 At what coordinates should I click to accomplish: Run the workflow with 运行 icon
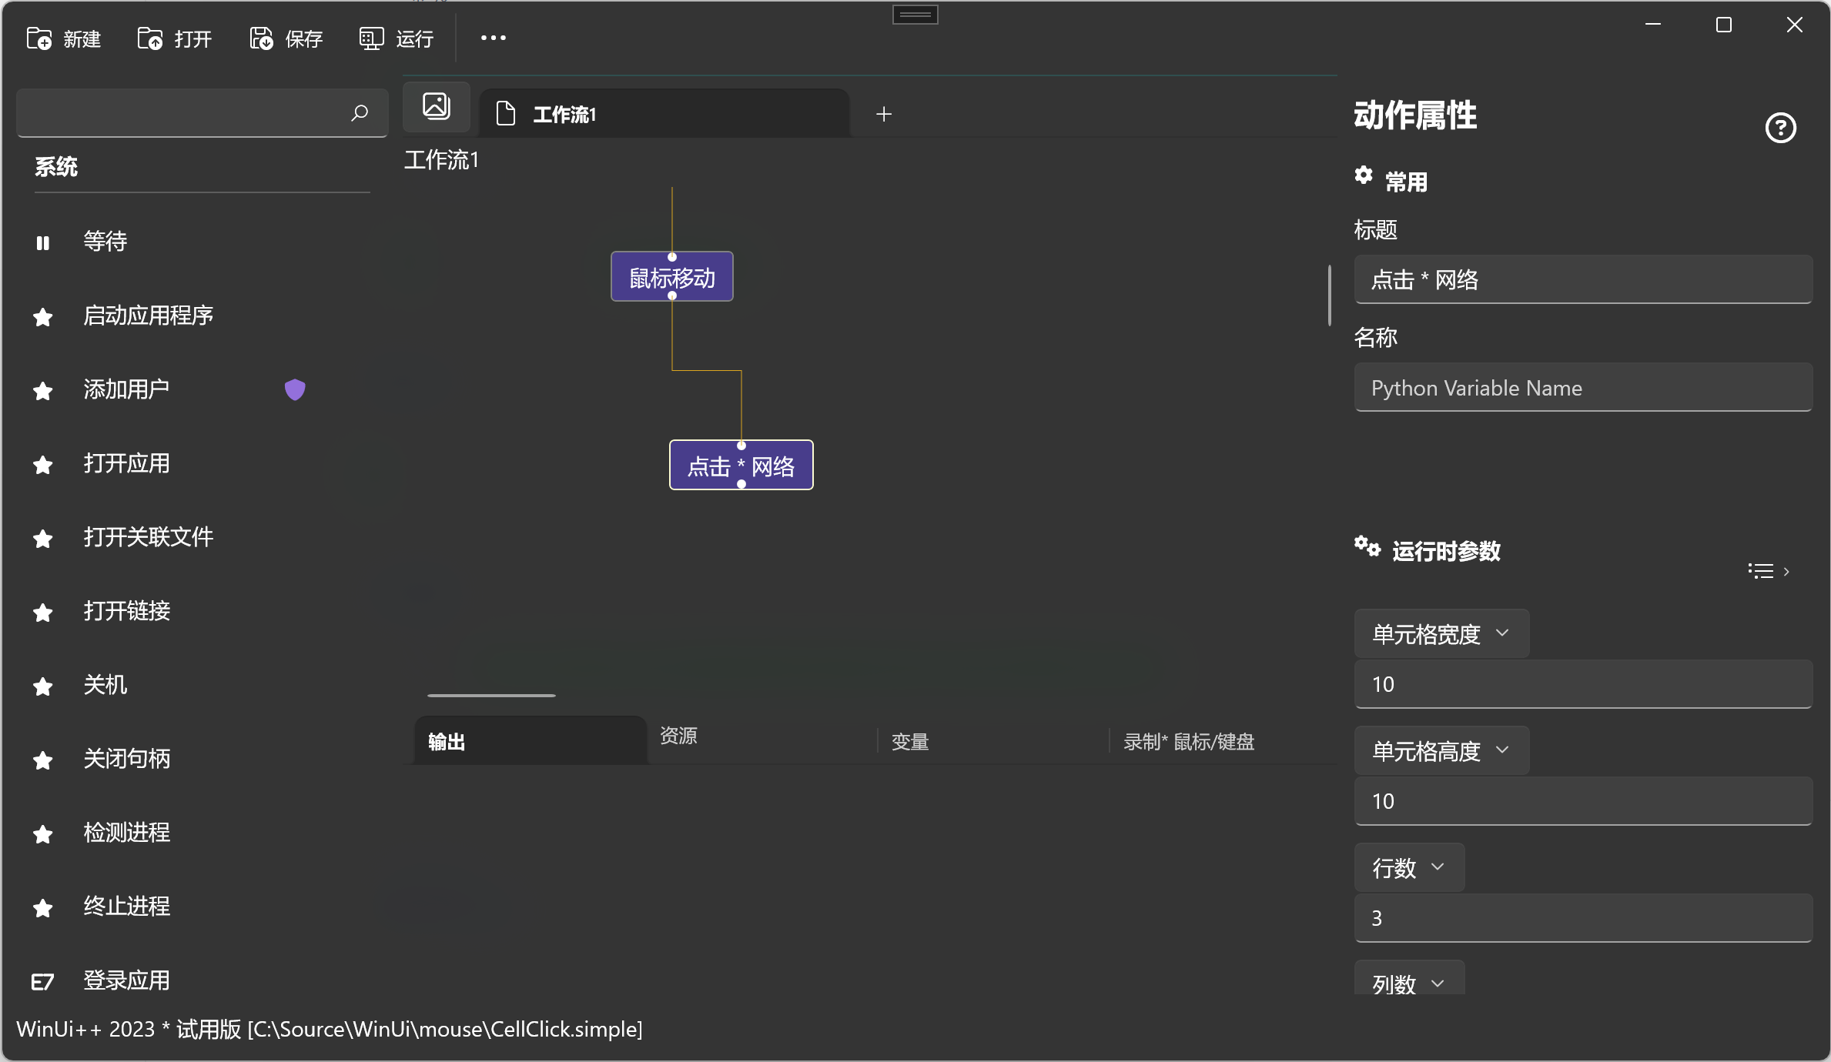(x=372, y=38)
